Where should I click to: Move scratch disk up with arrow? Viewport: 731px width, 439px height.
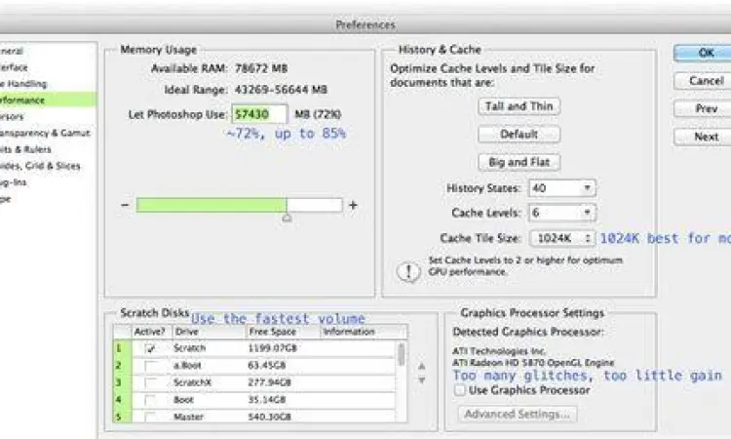(x=421, y=367)
